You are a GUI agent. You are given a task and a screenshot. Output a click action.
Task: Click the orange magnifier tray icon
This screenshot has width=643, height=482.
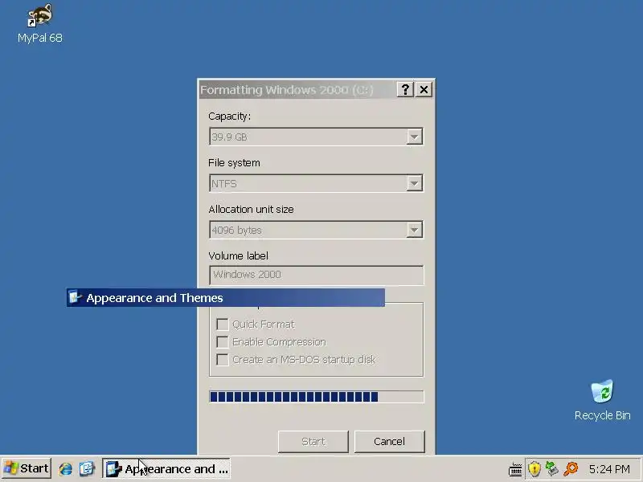571,468
